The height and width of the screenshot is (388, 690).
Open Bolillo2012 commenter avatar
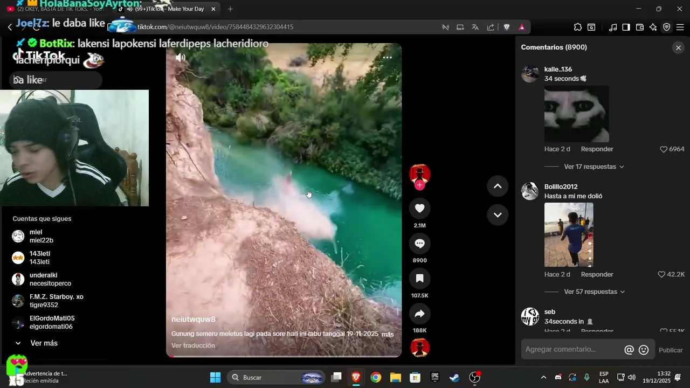tap(530, 191)
